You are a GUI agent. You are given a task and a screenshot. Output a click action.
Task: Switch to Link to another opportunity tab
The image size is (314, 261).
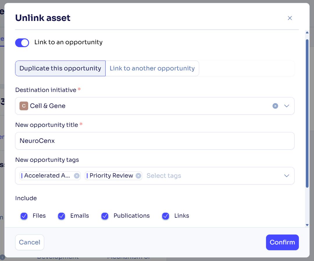(152, 68)
